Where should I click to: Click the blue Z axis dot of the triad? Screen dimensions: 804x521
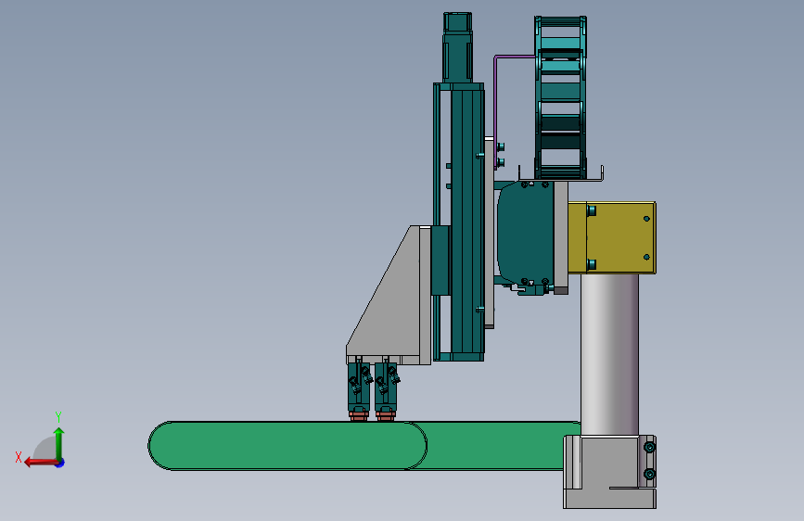coord(60,463)
